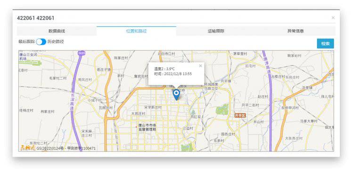Click the 唐山三女河机场 airport label
The image size is (353, 173).
pyautogui.click(x=28, y=56)
